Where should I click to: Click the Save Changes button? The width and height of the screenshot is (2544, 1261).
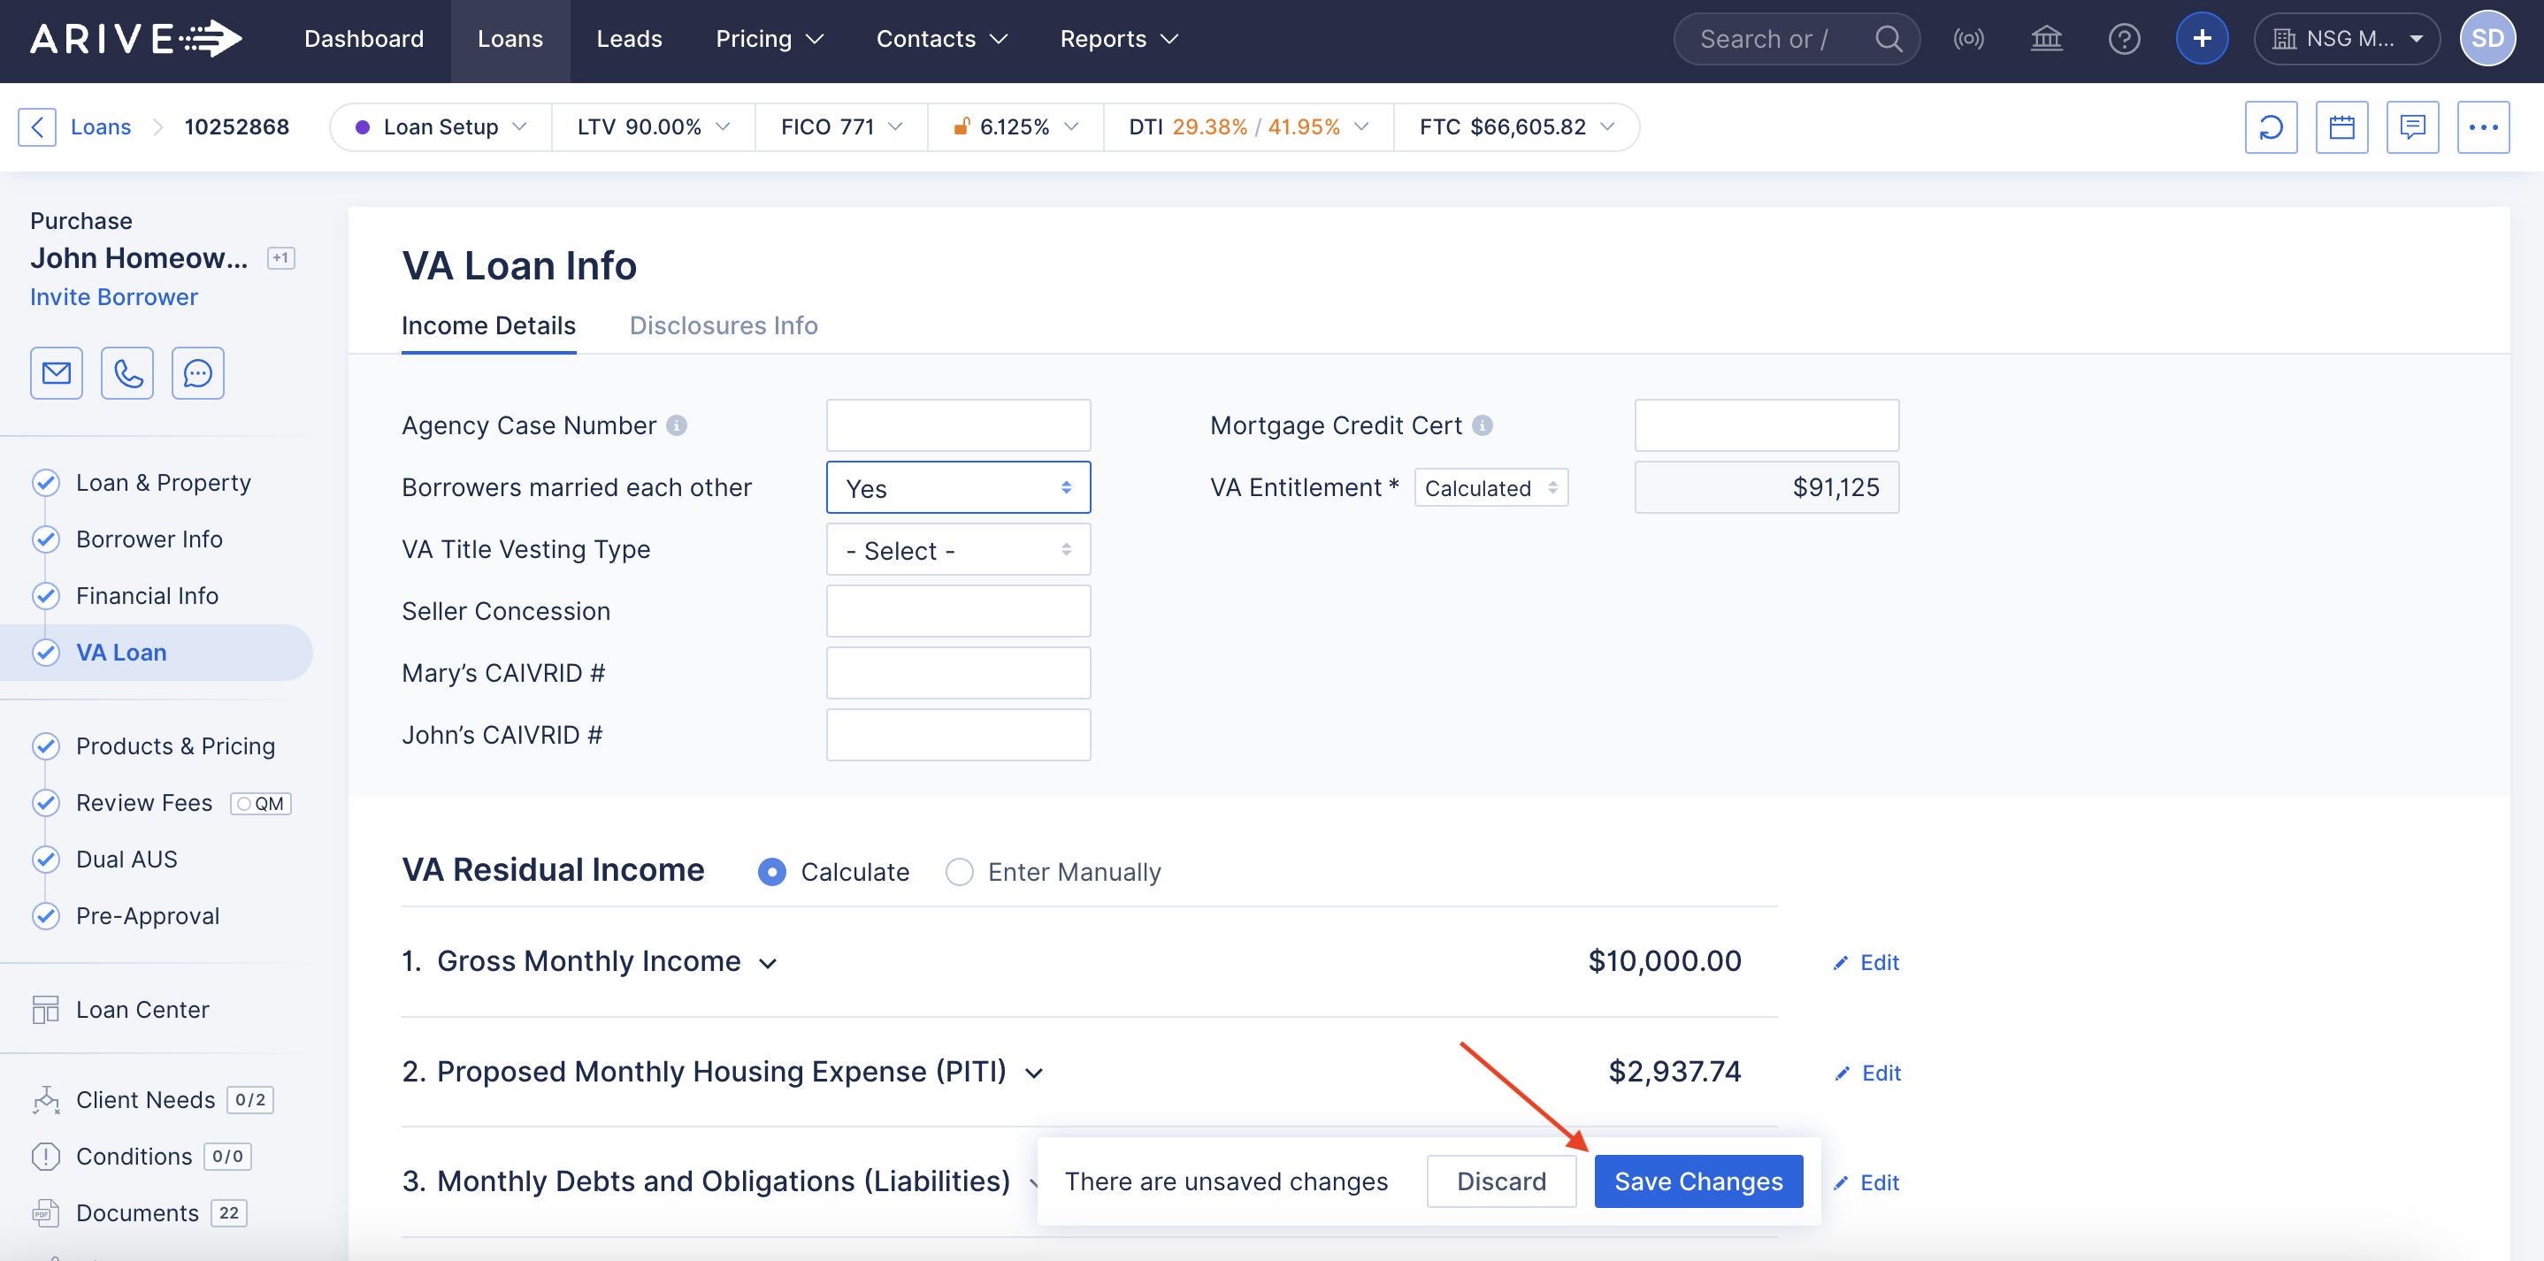coord(1697,1181)
